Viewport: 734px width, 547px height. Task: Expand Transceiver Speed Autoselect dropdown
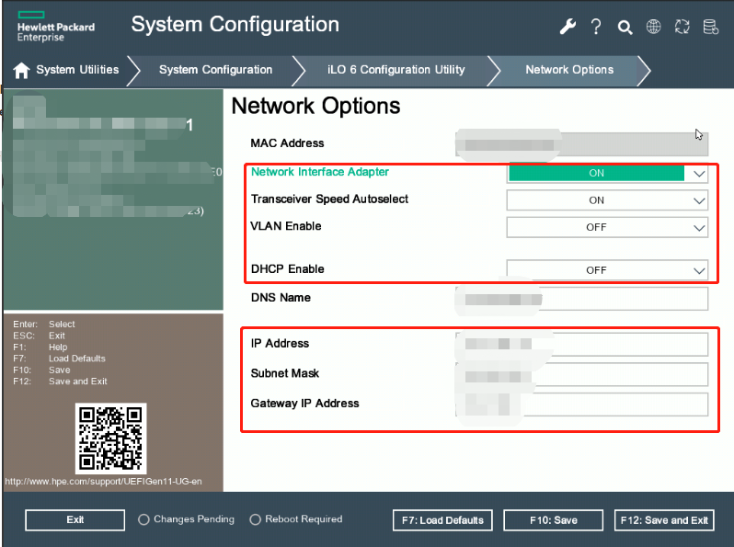pos(607,199)
